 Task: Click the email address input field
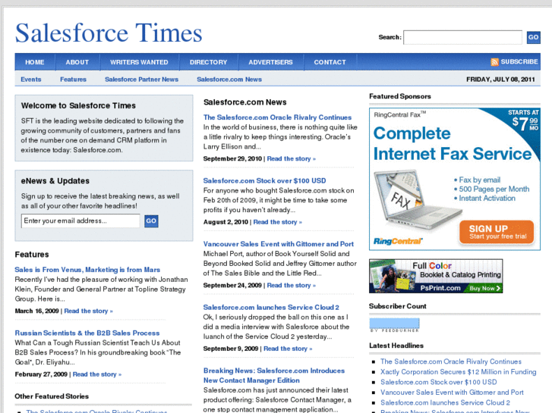[x=80, y=221]
